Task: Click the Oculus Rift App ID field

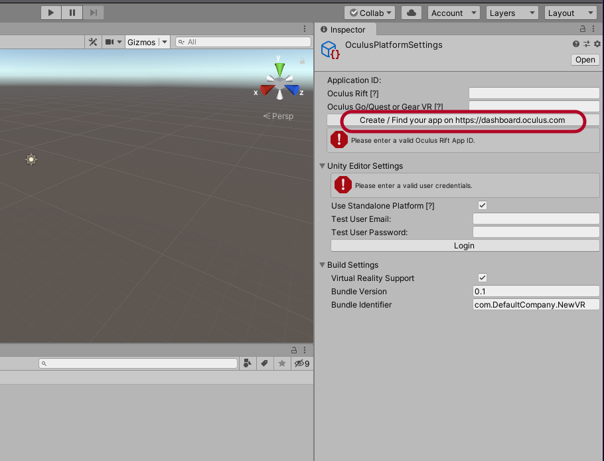Action: point(534,93)
